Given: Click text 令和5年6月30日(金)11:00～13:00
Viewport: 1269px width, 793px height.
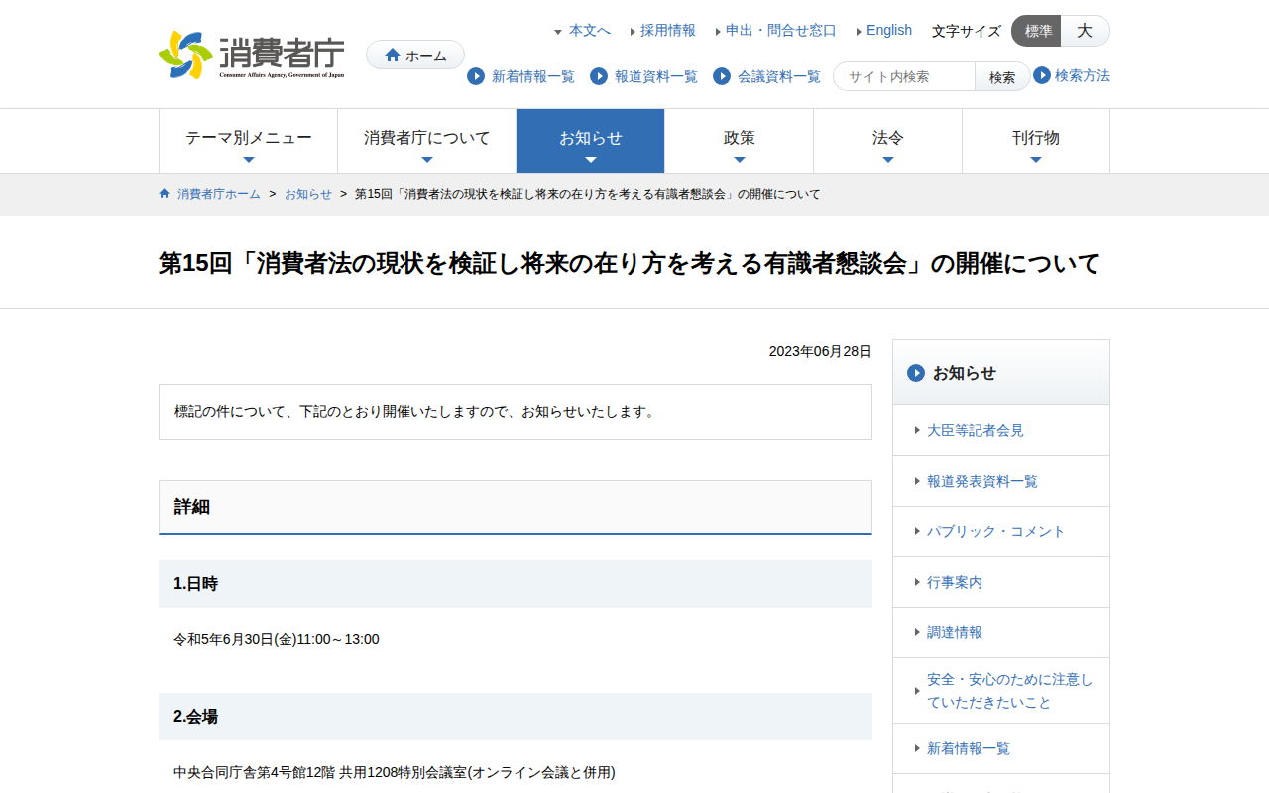Looking at the screenshot, I should tap(277, 639).
